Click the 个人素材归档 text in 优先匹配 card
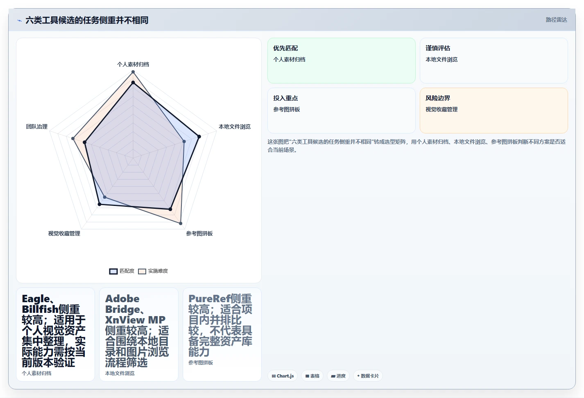Screen dimensions: 584x398 290,59
